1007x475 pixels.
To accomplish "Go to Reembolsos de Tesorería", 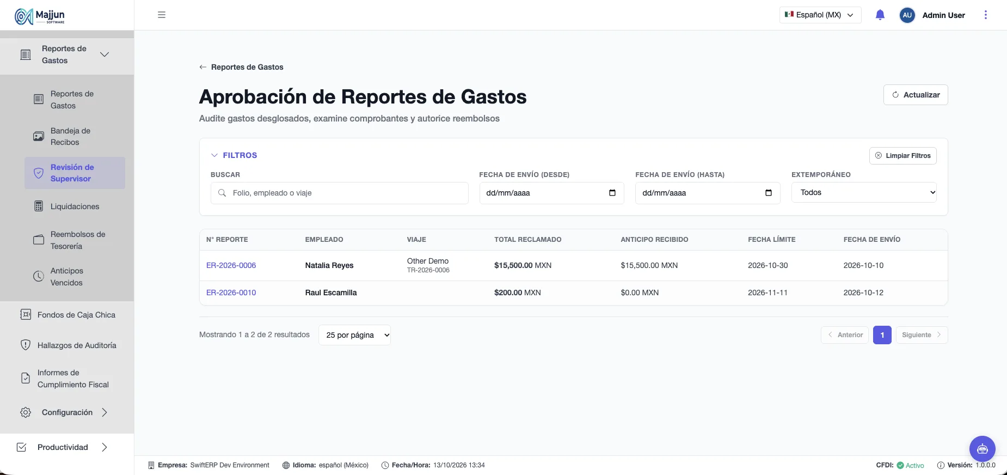I will pyautogui.click(x=75, y=240).
